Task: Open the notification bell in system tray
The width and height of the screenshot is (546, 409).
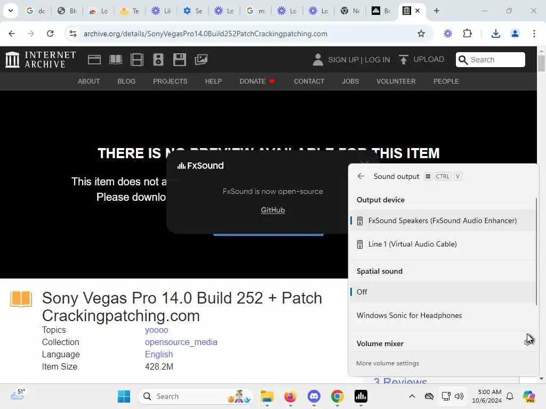Action: point(510,396)
